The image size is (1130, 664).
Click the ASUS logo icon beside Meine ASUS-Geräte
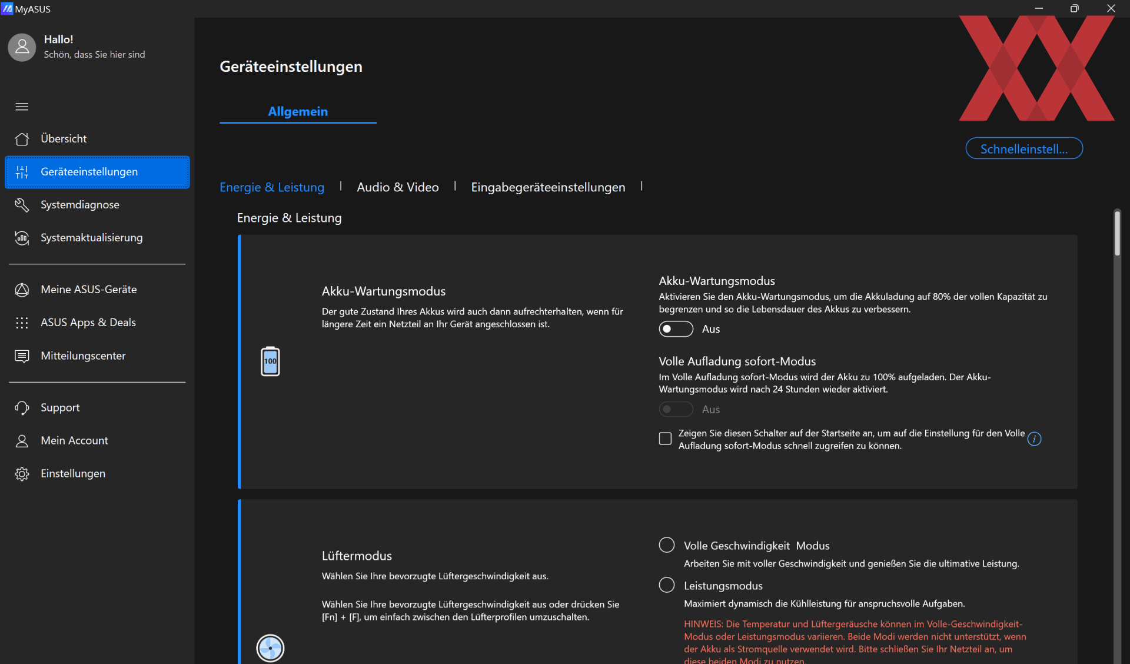click(x=22, y=290)
